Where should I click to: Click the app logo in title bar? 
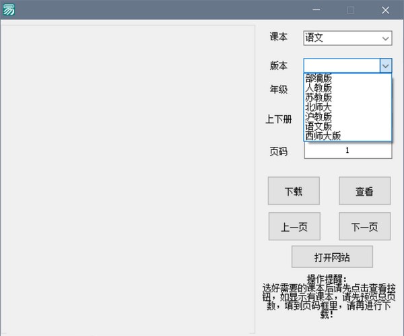9,9
